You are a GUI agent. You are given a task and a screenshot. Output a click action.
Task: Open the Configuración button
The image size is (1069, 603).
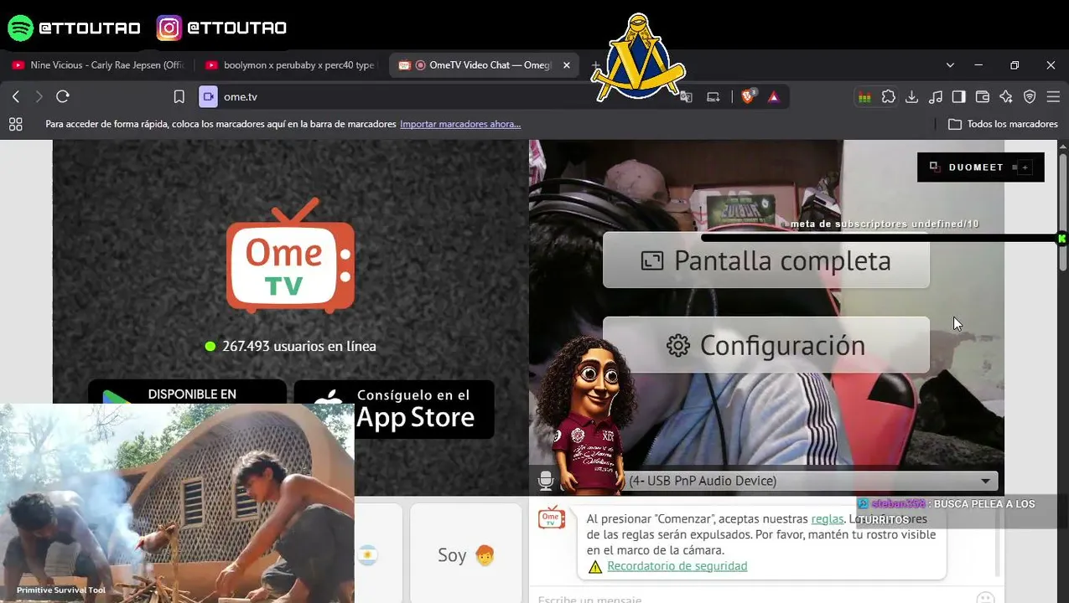point(766,345)
